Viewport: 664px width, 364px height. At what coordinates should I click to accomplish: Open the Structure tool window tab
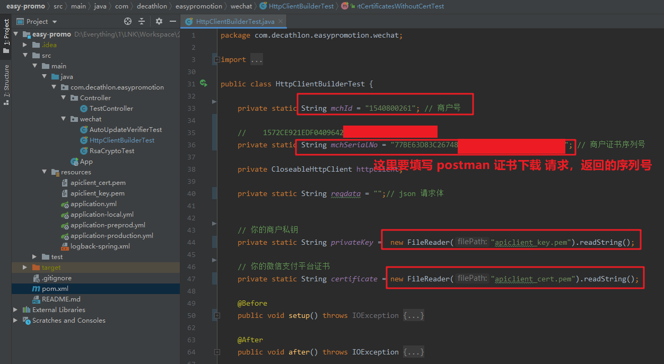coord(6,81)
